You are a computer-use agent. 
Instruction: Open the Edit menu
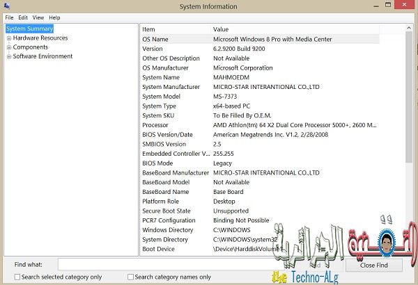click(x=23, y=17)
